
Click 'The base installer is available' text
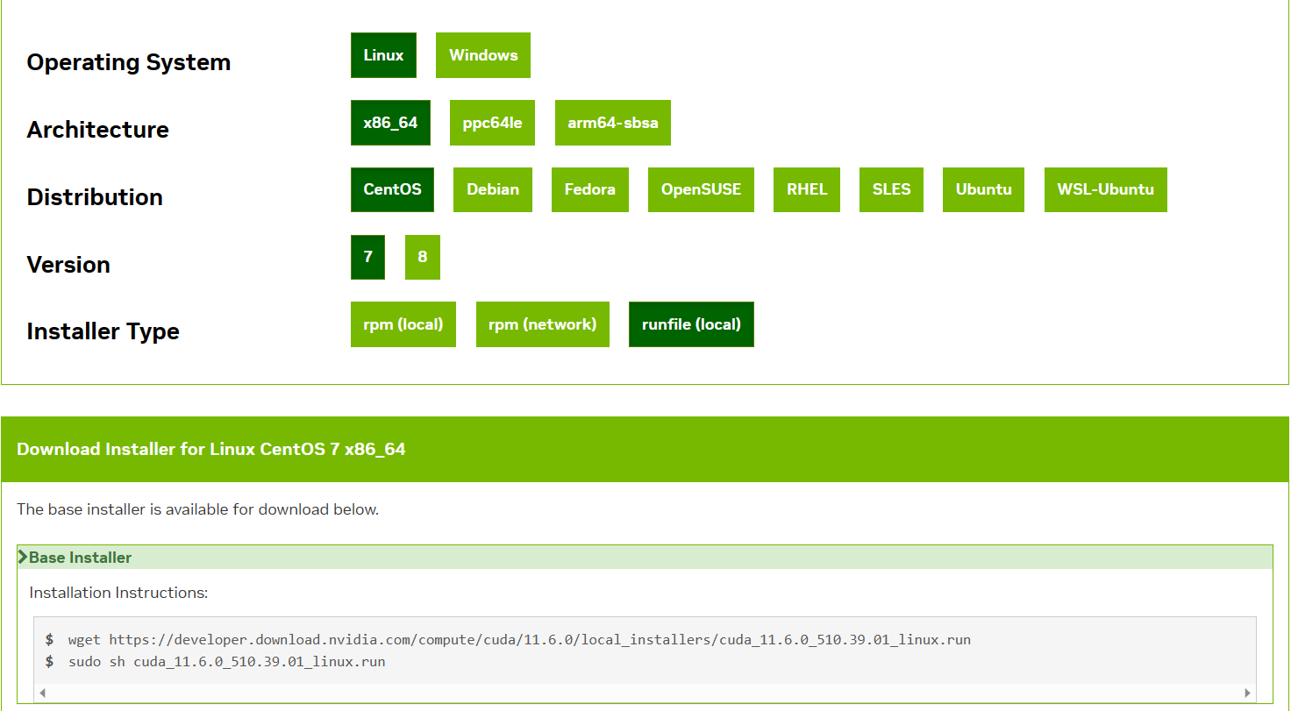pyautogui.click(x=197, y=509)
